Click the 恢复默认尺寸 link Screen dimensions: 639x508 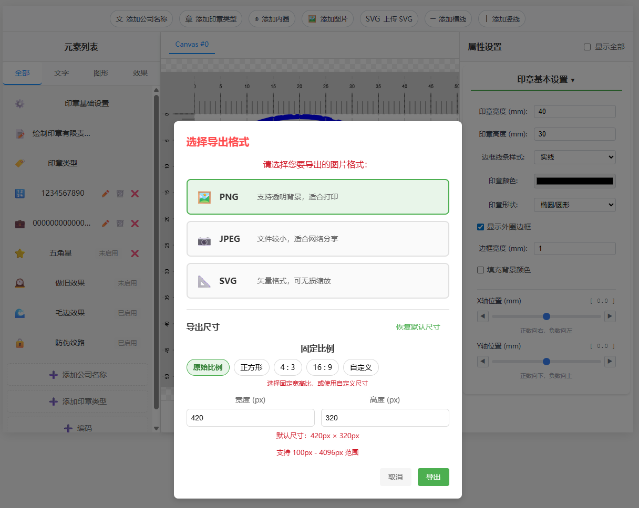tap(418, 327)
